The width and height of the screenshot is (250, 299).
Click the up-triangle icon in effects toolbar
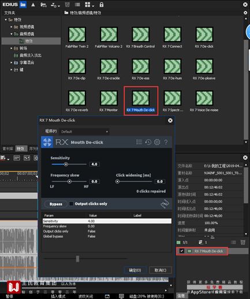pos(33,5)
